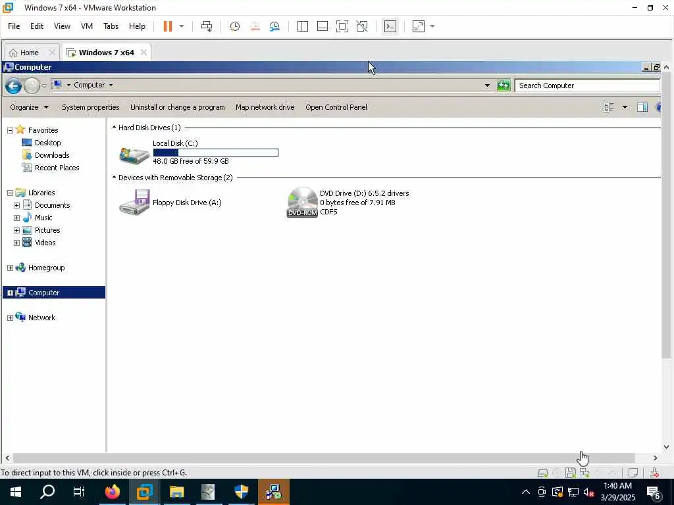Image resolution: width=674 pixels, height=505 pixels.
Task: Open the Help menu
Action: point(137,26)
